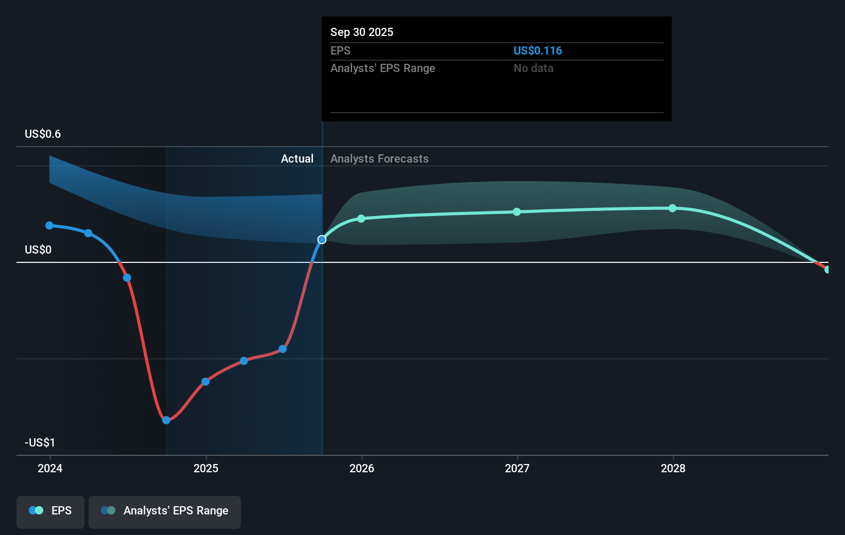Click the first EPS data point above 2024
Image resolution: width=845 pixels, height=535 pixels.
pos(49,225)
